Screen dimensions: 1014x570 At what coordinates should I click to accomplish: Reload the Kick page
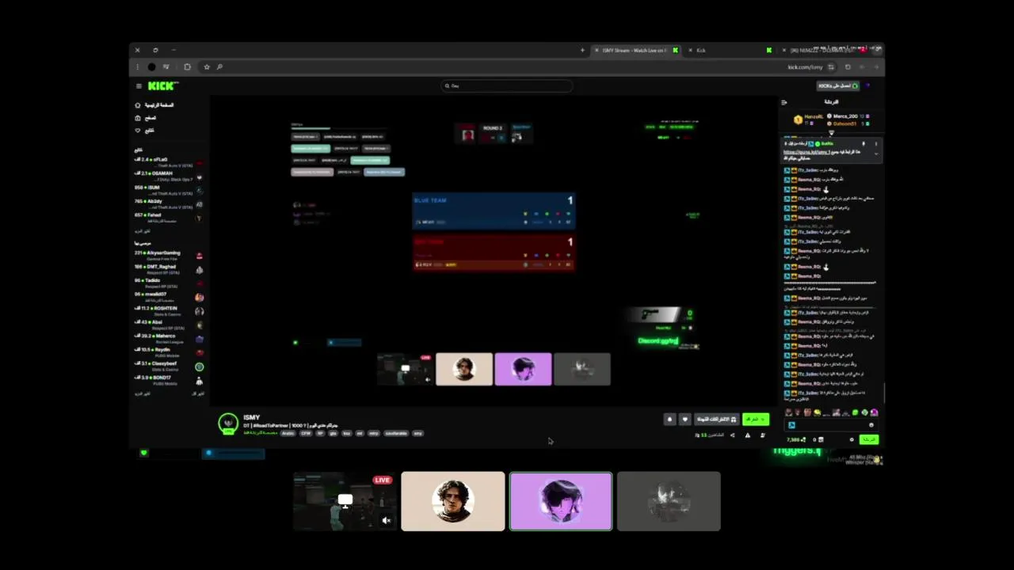[x=847, y=67]
